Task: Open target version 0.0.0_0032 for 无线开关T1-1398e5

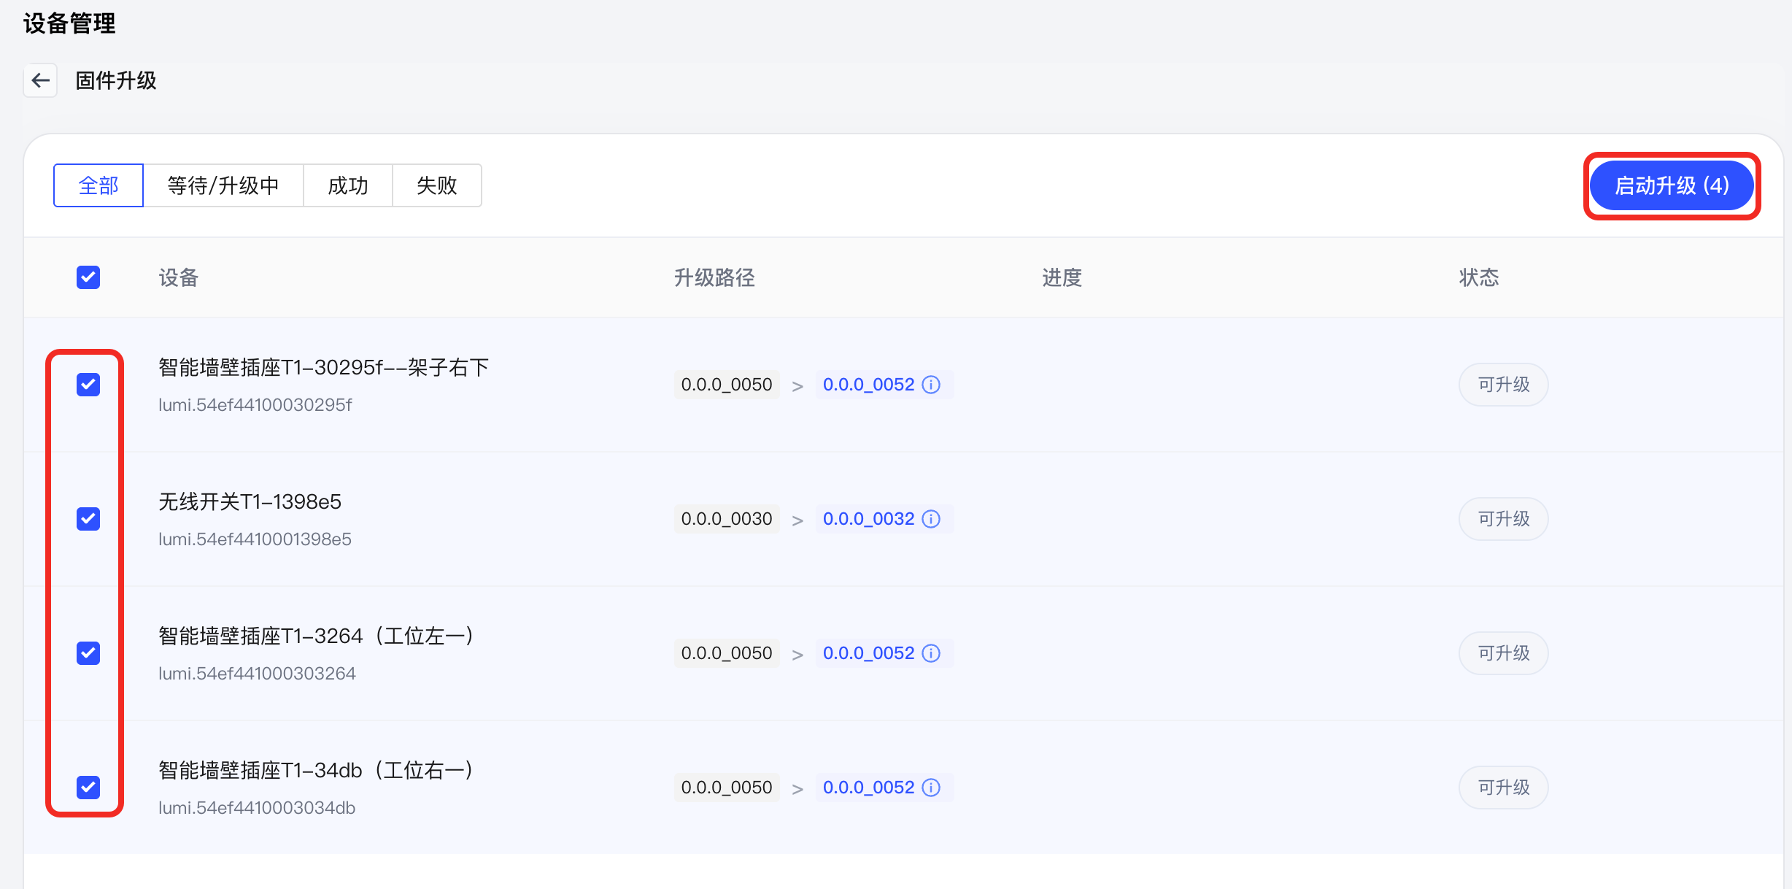Action: tap(868, 519)
